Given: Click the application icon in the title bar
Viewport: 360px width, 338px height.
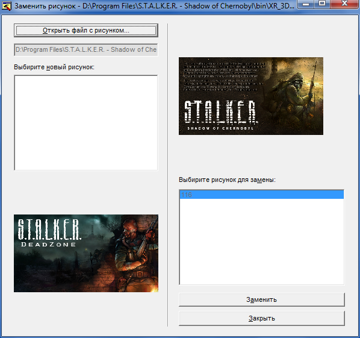Looking at the screenshot, I should [x=7, y=6].
